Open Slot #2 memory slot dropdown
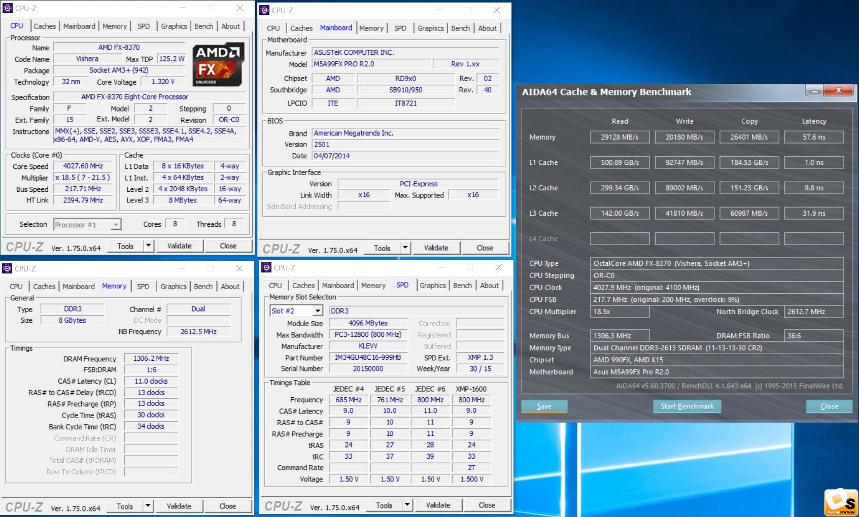Screen dimensions: 859x517 (x=318, y=311)
